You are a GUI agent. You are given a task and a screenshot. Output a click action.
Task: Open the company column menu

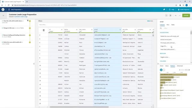click(150, 30)
